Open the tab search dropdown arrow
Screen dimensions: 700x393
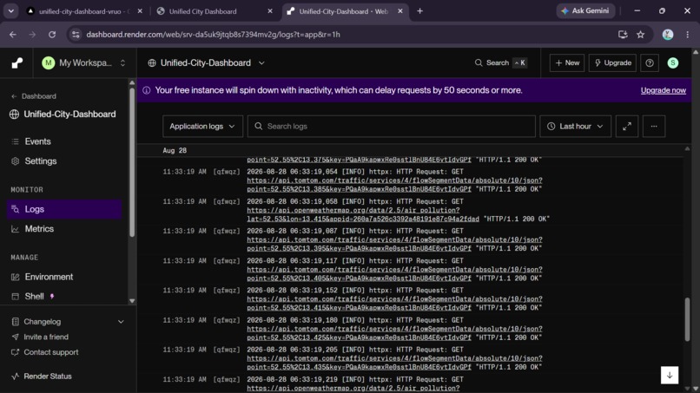10,11
